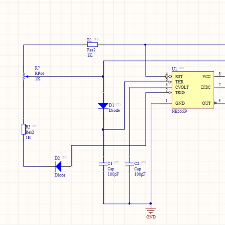This screenshot has height=225, width=225.
Task: Select the C2 capacitor symbol
Action: (x=129, y=164)
